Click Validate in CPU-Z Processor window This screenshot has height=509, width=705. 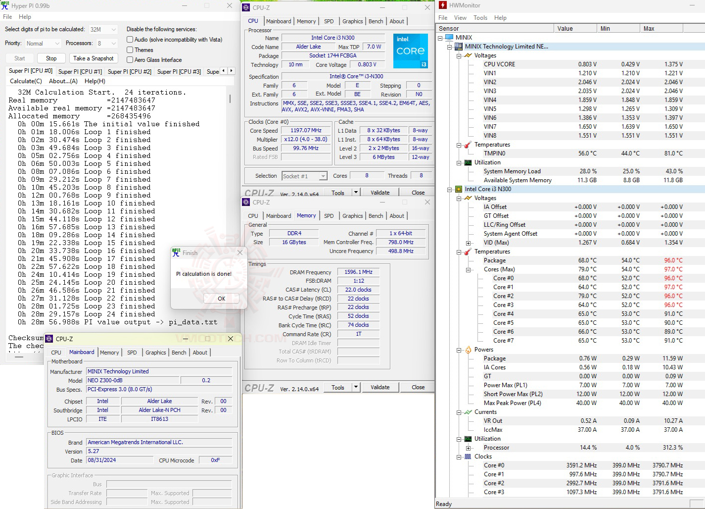pos(380,193)
